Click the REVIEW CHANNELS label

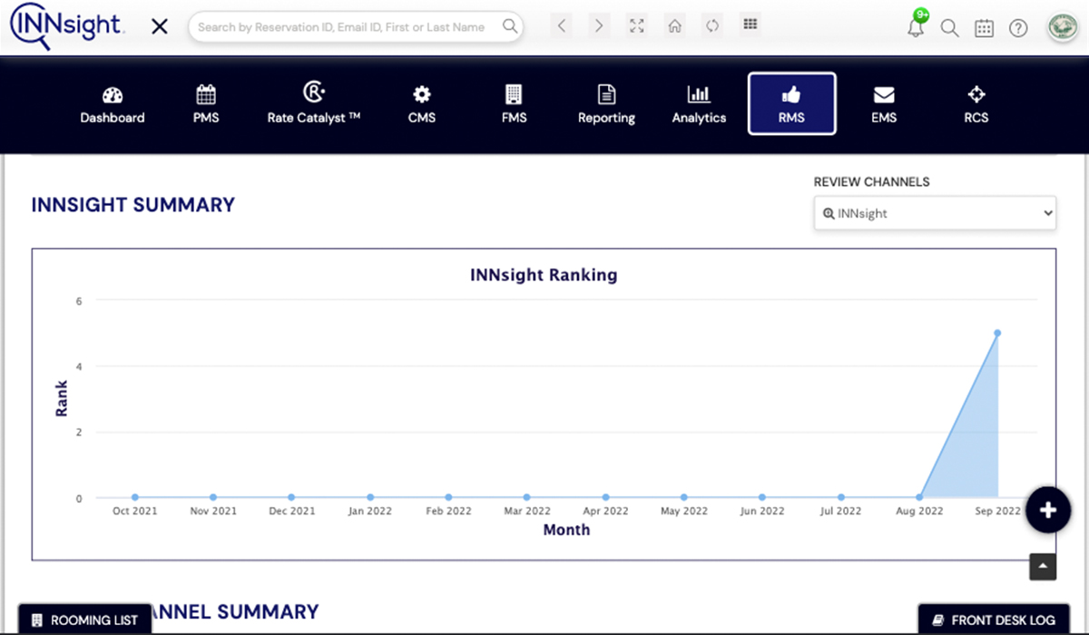pyautogui.click(x=872, y=182)
